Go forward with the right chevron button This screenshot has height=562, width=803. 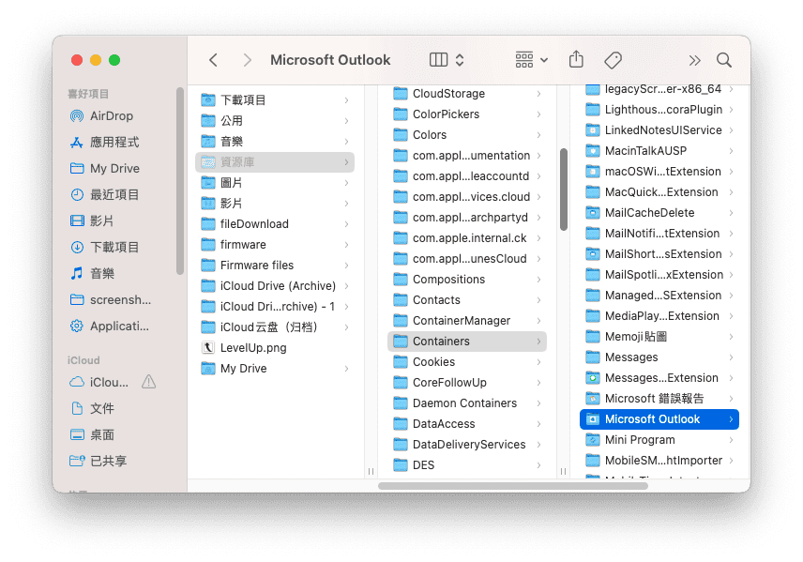point(247,60)
